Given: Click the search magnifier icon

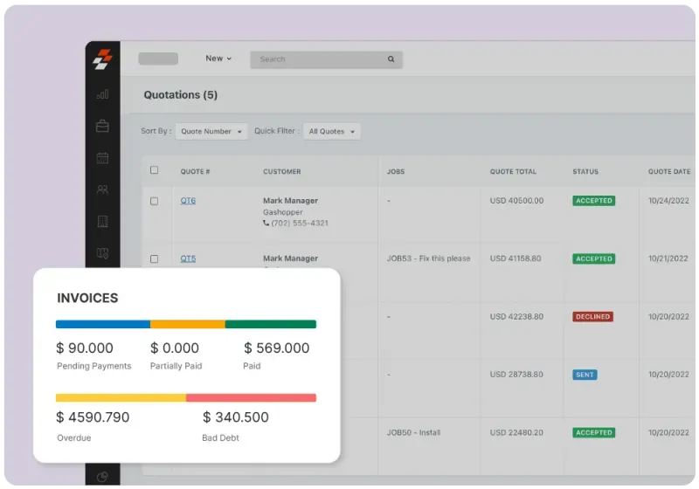Looking at the screenshot, I should [x=391, y=59].
